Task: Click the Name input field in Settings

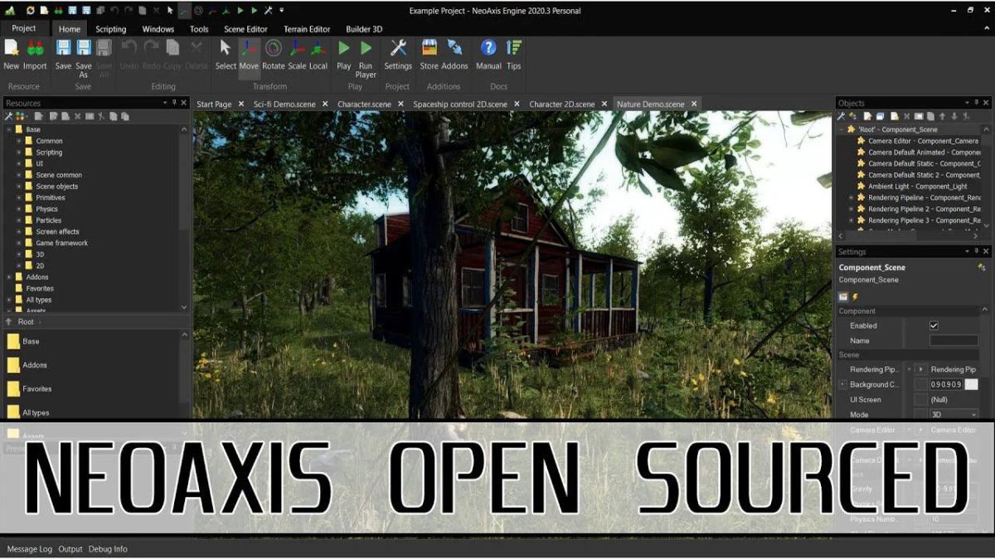Action: click(x=954, y=340)
